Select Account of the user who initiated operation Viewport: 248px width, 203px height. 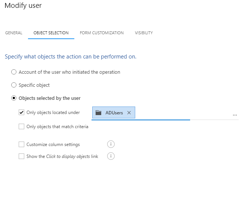coord(14,72)
